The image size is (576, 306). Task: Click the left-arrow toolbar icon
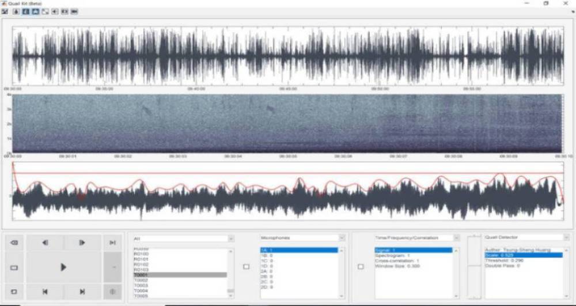point(55,12)
